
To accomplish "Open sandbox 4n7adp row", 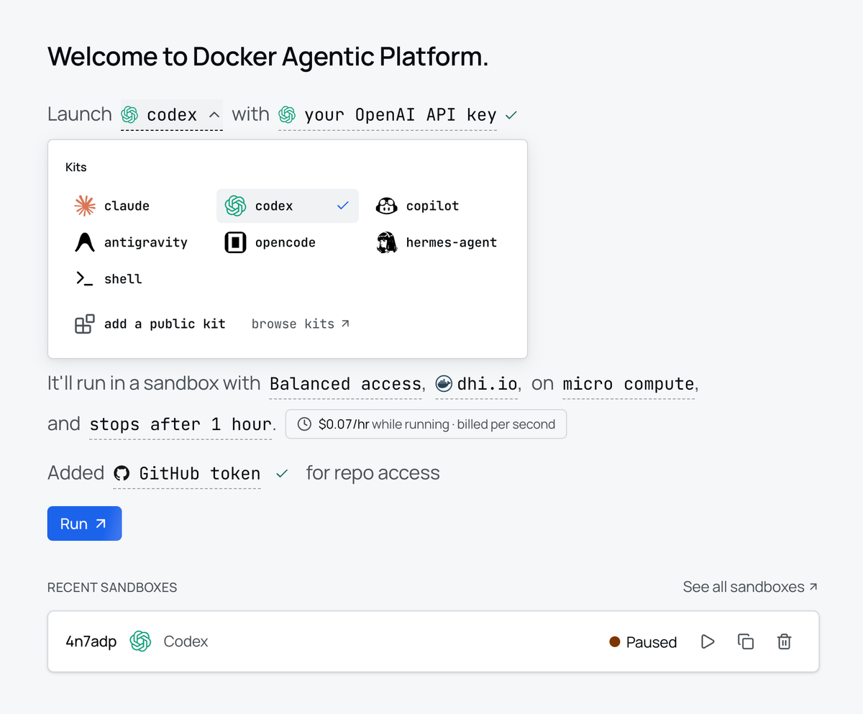I will (433, 641).
